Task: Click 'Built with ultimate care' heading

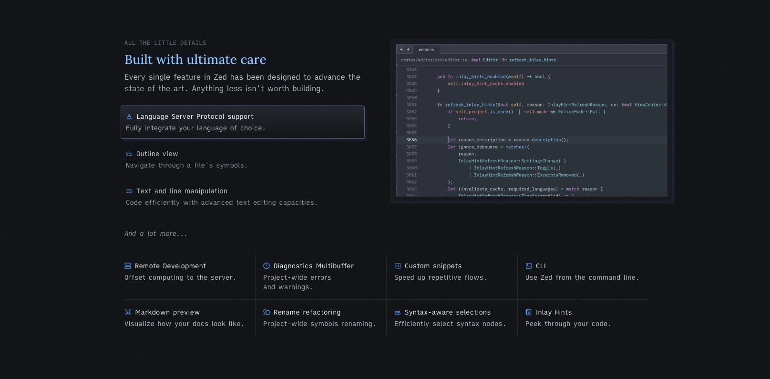Action: pos(195,60)
